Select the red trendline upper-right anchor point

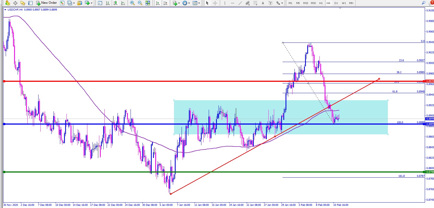379,79
